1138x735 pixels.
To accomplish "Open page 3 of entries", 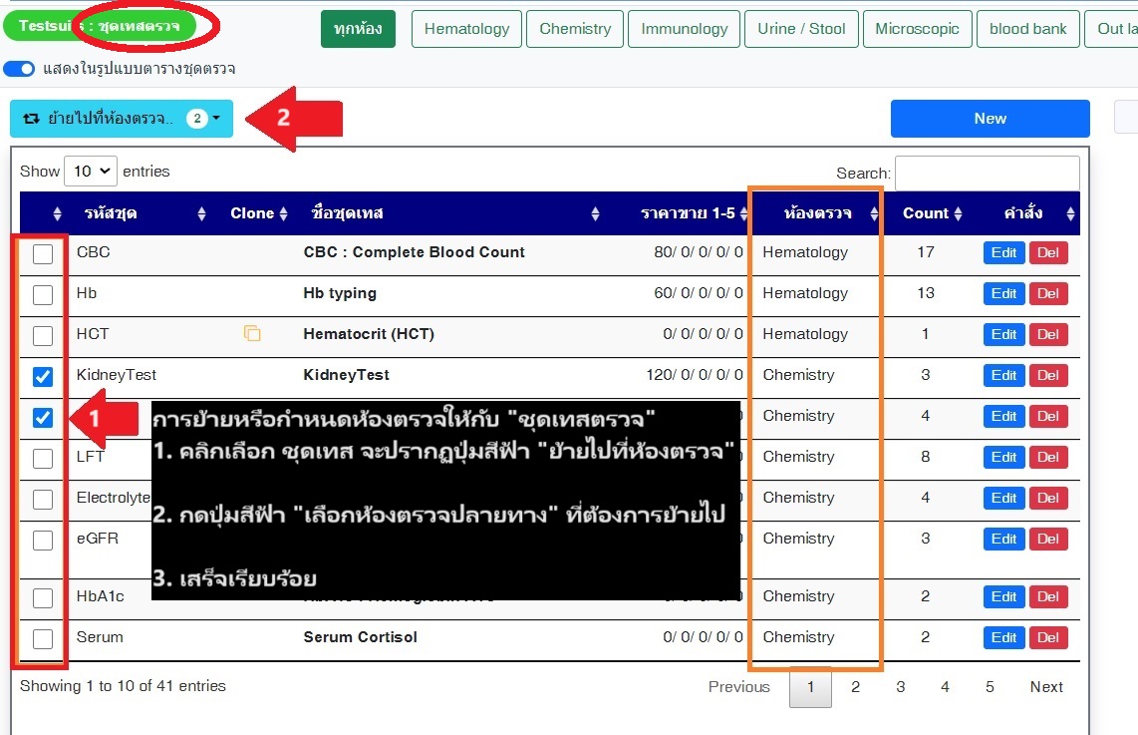I will click(900, 687).
